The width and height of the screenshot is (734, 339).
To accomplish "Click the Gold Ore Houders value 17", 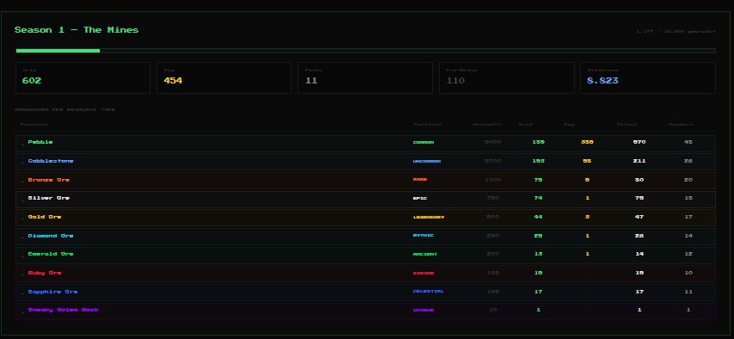I will click(x=688, y=217).
